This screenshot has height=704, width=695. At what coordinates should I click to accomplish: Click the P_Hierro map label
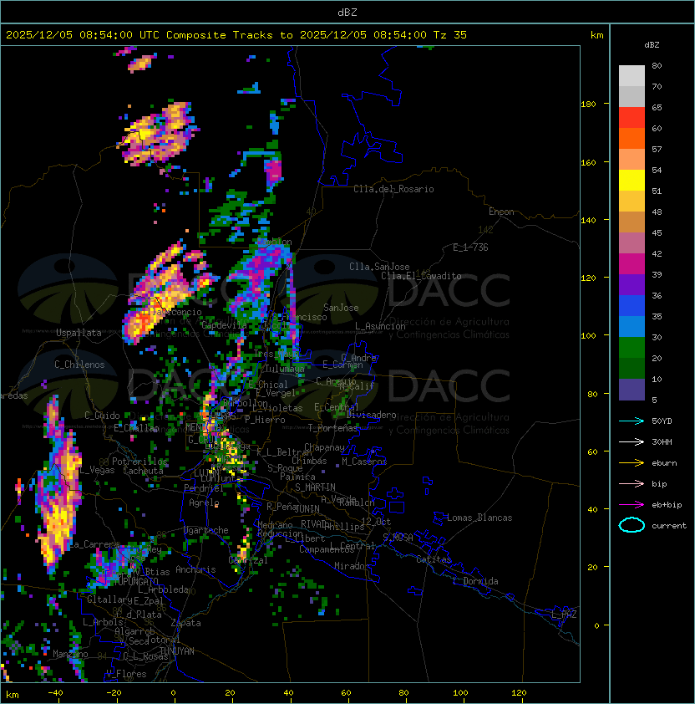click(x=265, y=420)
